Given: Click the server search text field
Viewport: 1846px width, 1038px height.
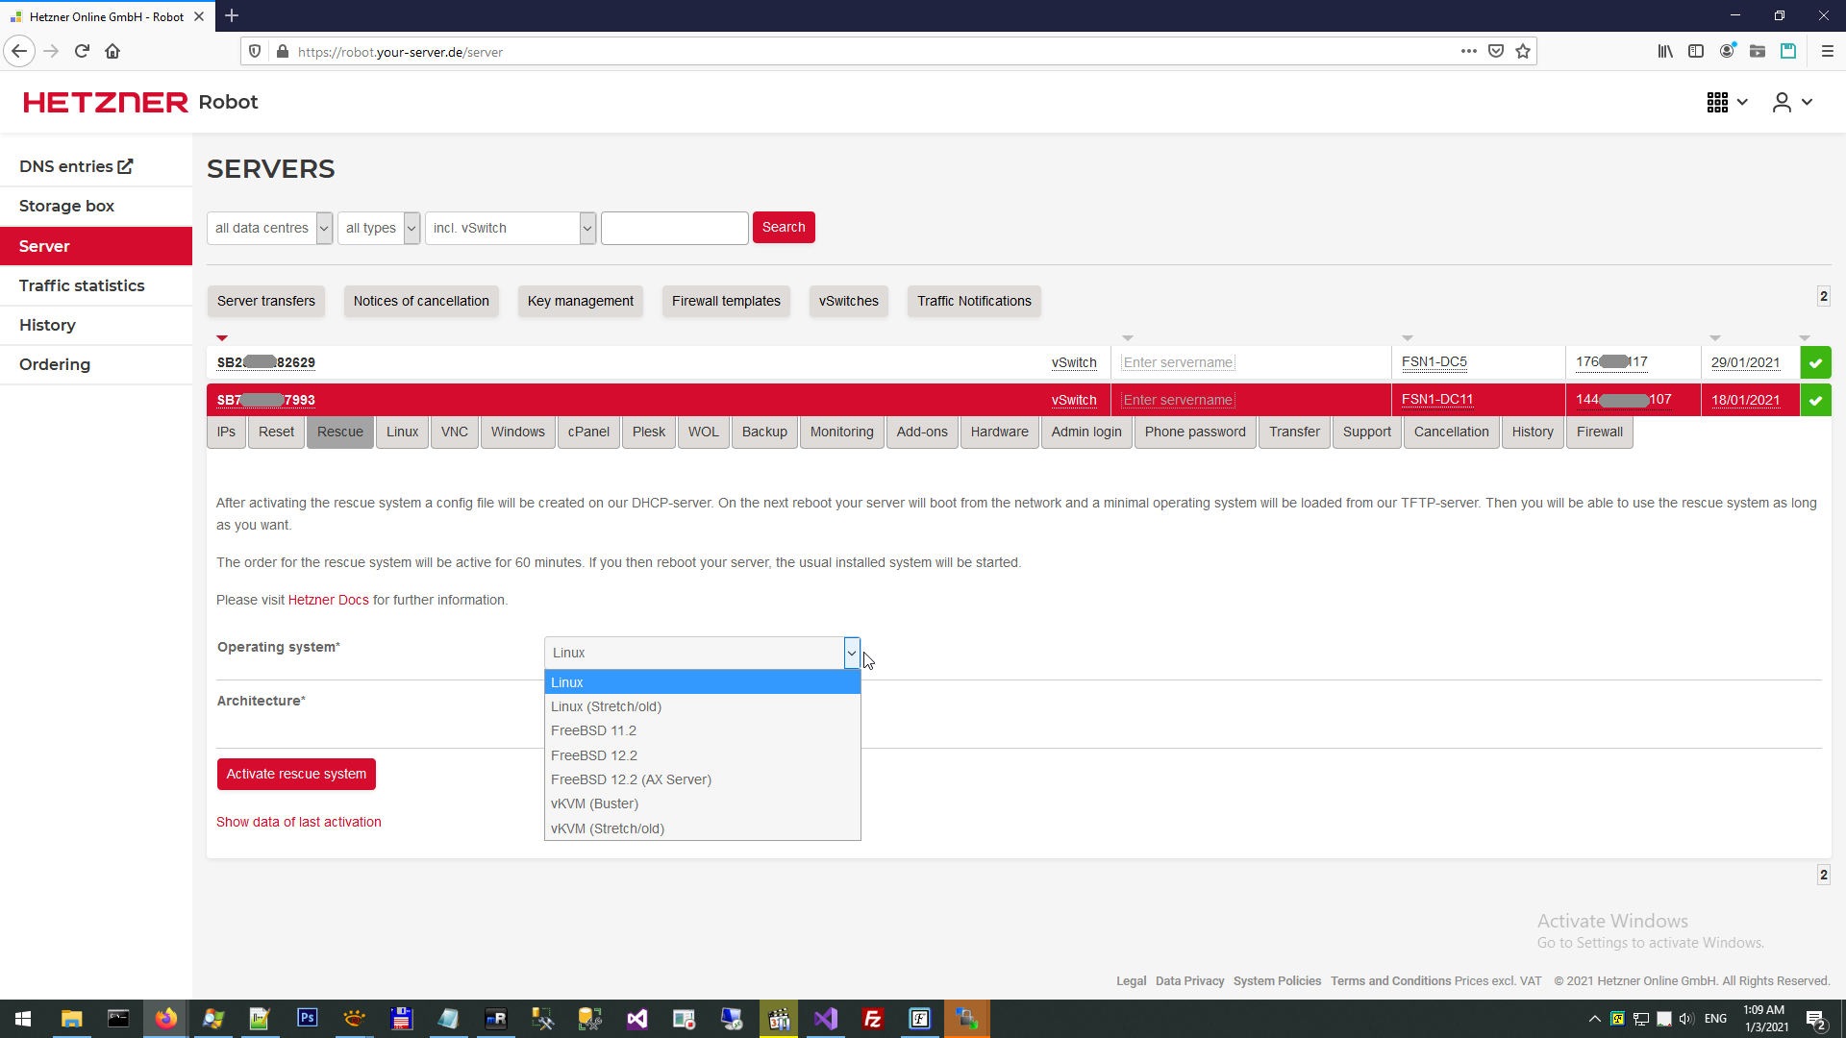Looking at the screenshot, I should point(674,228).
